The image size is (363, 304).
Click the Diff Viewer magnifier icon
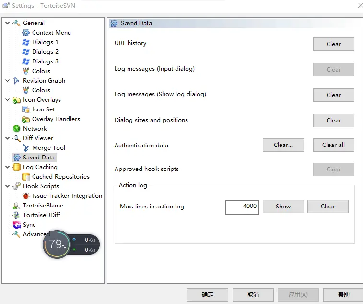[17, 138]
